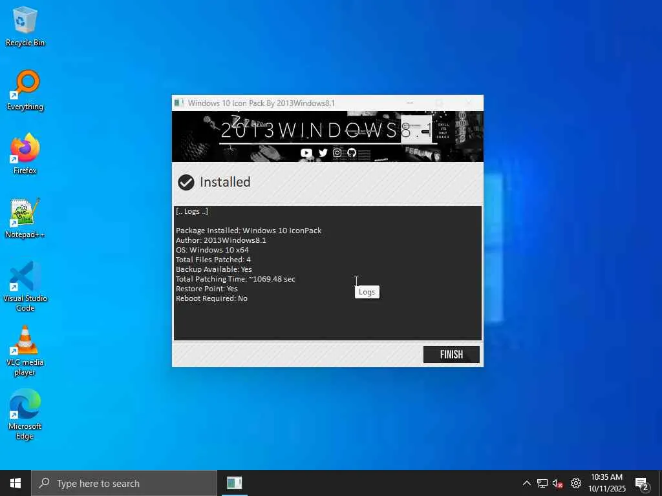Open the Instagram icon in banner
Image resolution: width=662 pixels, height=496 pixels.
pyautogui.click(x=337, y=152)
